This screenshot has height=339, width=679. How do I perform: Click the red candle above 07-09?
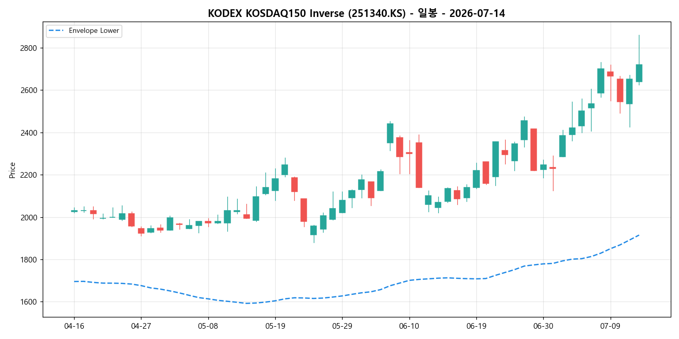pyautogui.click(x=610, y=74)
